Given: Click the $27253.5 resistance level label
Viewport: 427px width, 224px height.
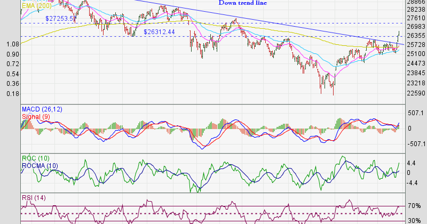Looking at the screenshot, I should tap(61, 19).
